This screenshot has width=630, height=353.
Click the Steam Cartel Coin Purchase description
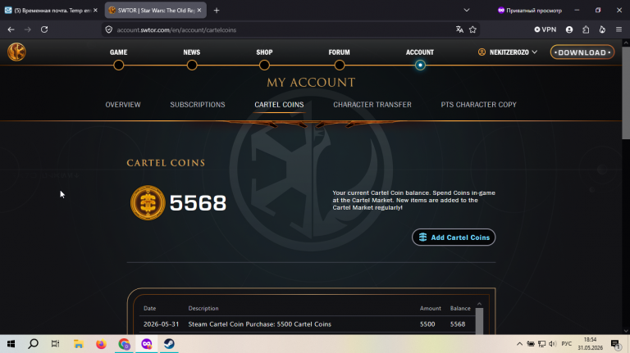(259, 324)
